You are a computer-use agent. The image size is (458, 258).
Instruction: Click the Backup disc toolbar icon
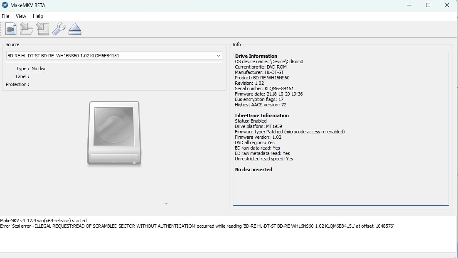(x=27, y=29)
